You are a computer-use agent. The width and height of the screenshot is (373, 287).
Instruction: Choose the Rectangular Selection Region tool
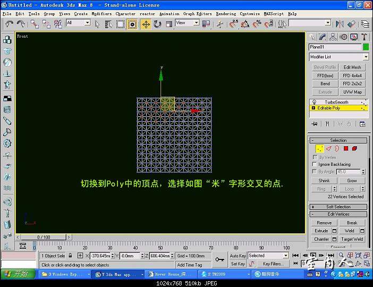[121, 24]
